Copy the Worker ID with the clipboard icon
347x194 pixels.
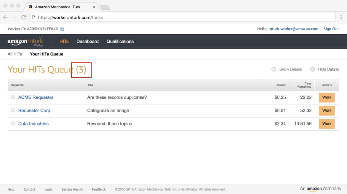62,29
